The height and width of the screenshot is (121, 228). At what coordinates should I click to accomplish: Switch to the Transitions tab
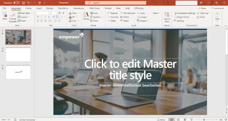[63, 8]
